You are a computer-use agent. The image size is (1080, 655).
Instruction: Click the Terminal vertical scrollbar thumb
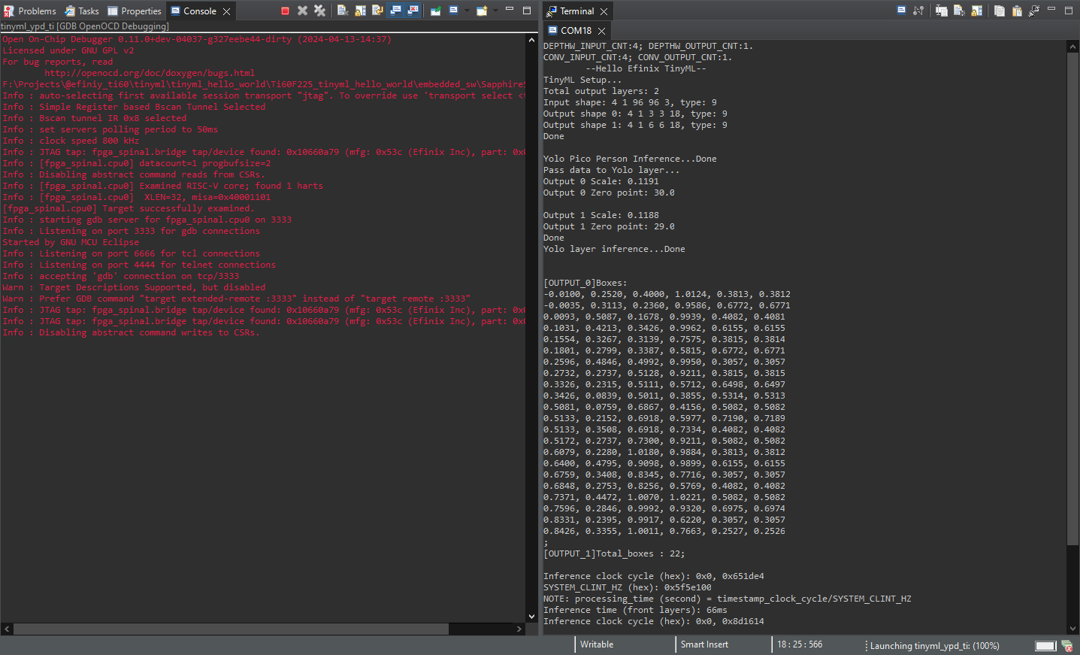click(x=1072, y=299)
